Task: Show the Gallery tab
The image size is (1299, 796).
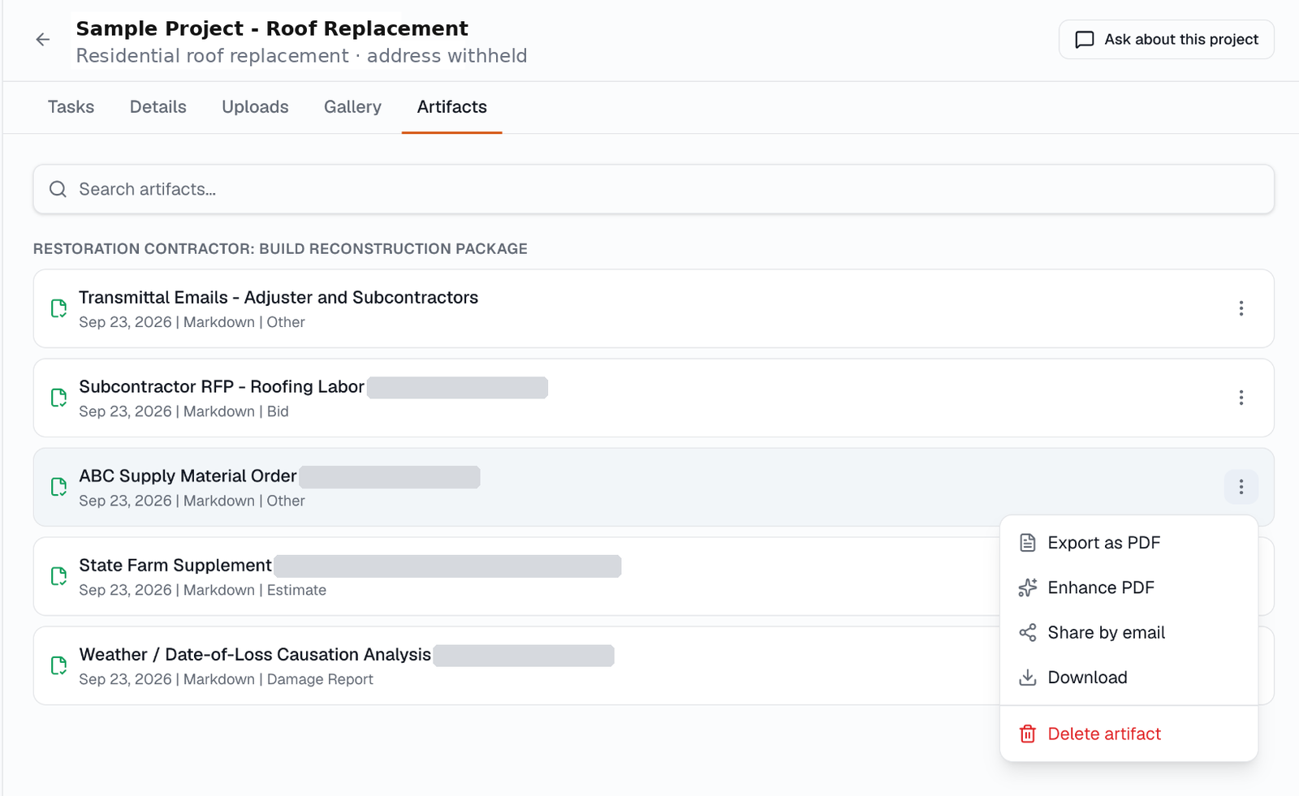Action: coord(352,107)
